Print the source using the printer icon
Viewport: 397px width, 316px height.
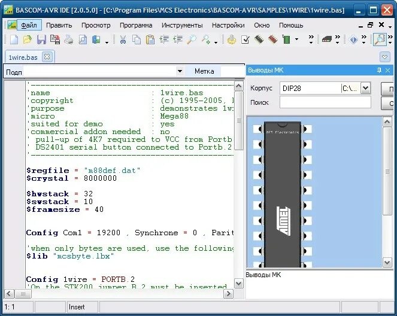pos(69,39)
